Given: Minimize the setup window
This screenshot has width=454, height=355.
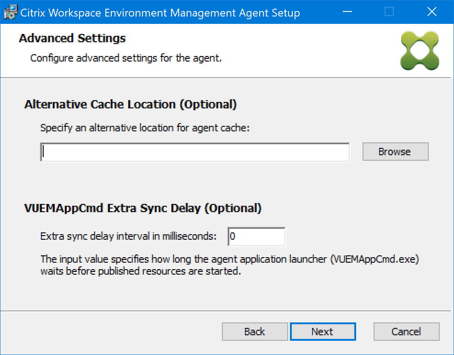Looking at the screenshot, I should (x=348, y=12).
